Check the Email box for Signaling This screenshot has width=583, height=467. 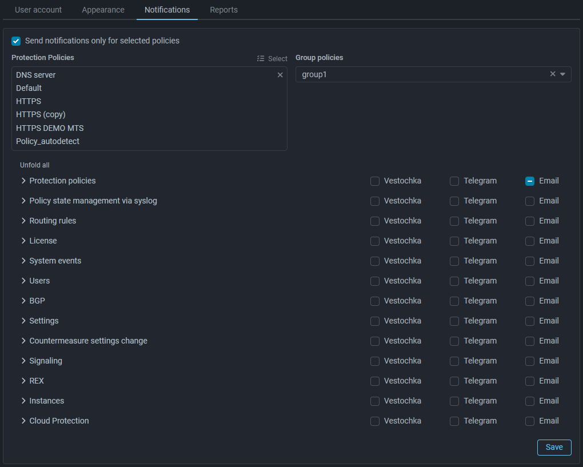(530, 361)
